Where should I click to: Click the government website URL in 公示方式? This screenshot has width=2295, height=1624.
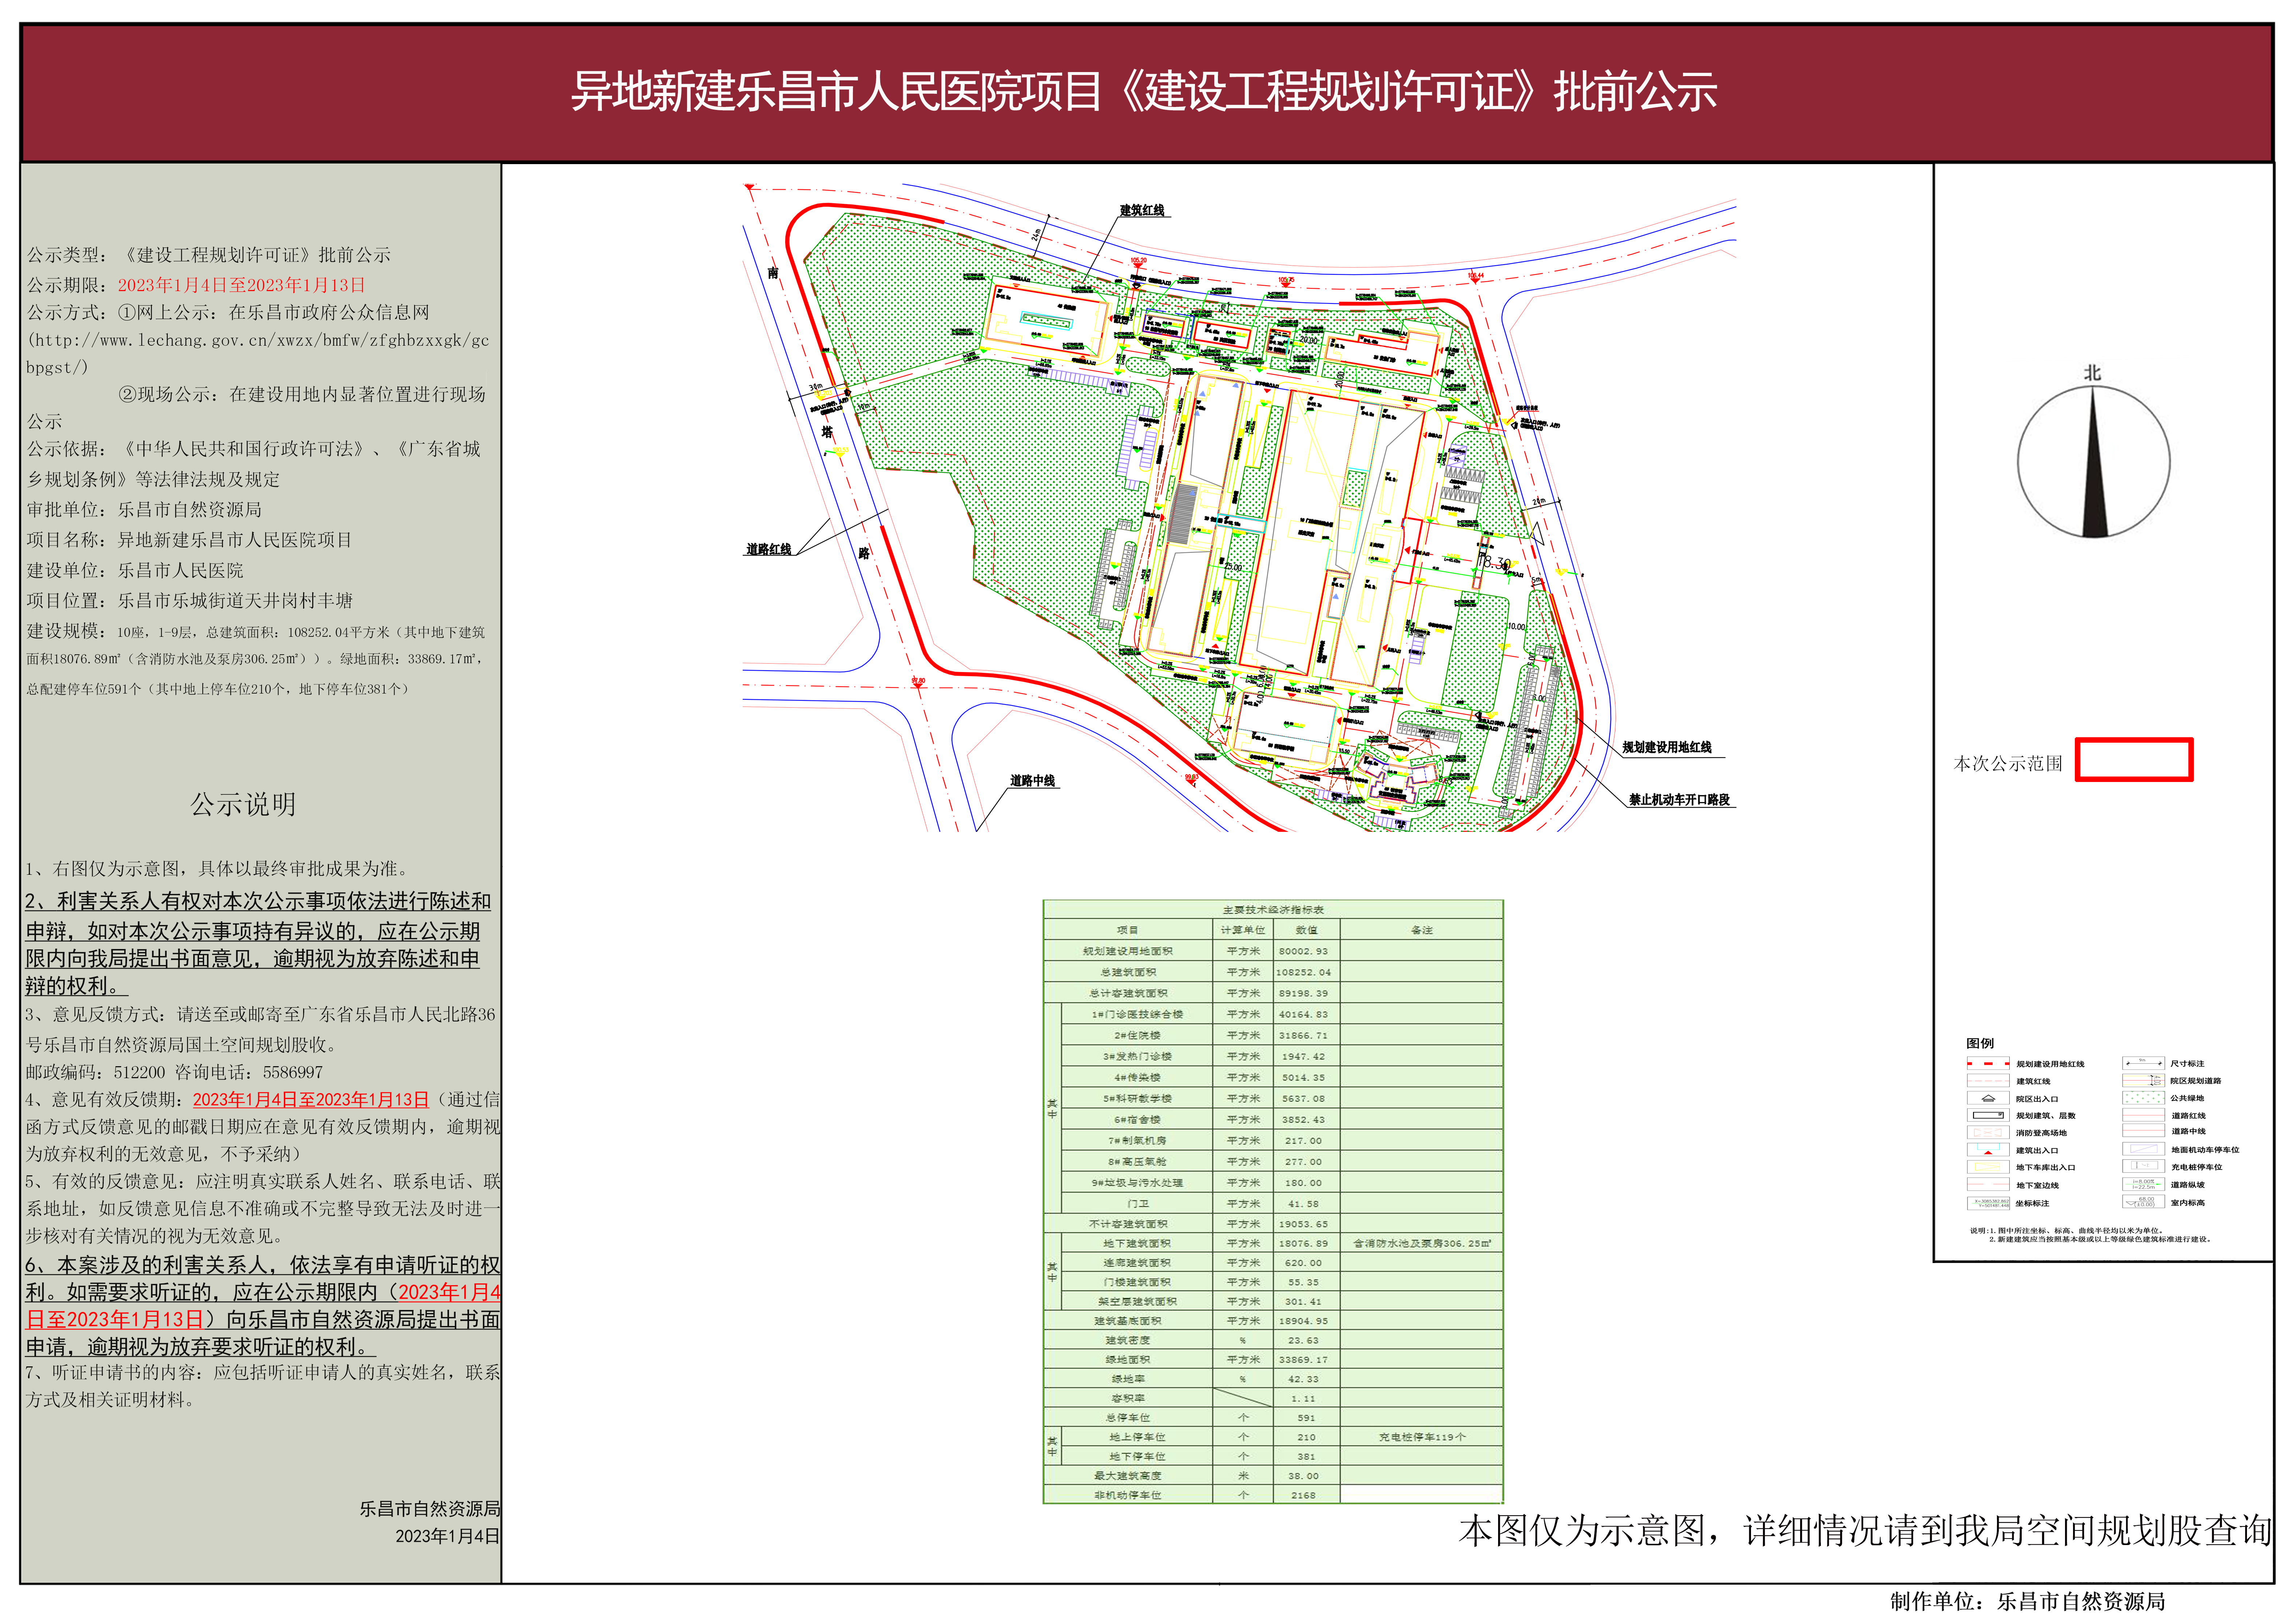[x=258, y=354]
